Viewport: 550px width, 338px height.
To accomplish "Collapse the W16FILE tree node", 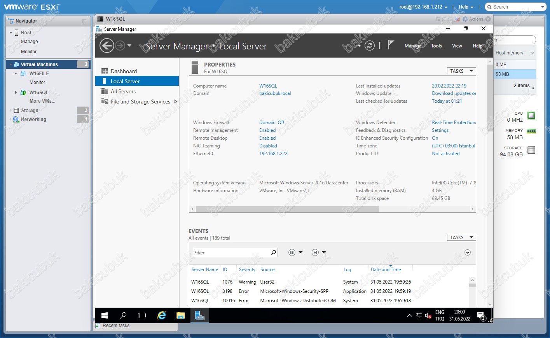I will coord(16,74).
